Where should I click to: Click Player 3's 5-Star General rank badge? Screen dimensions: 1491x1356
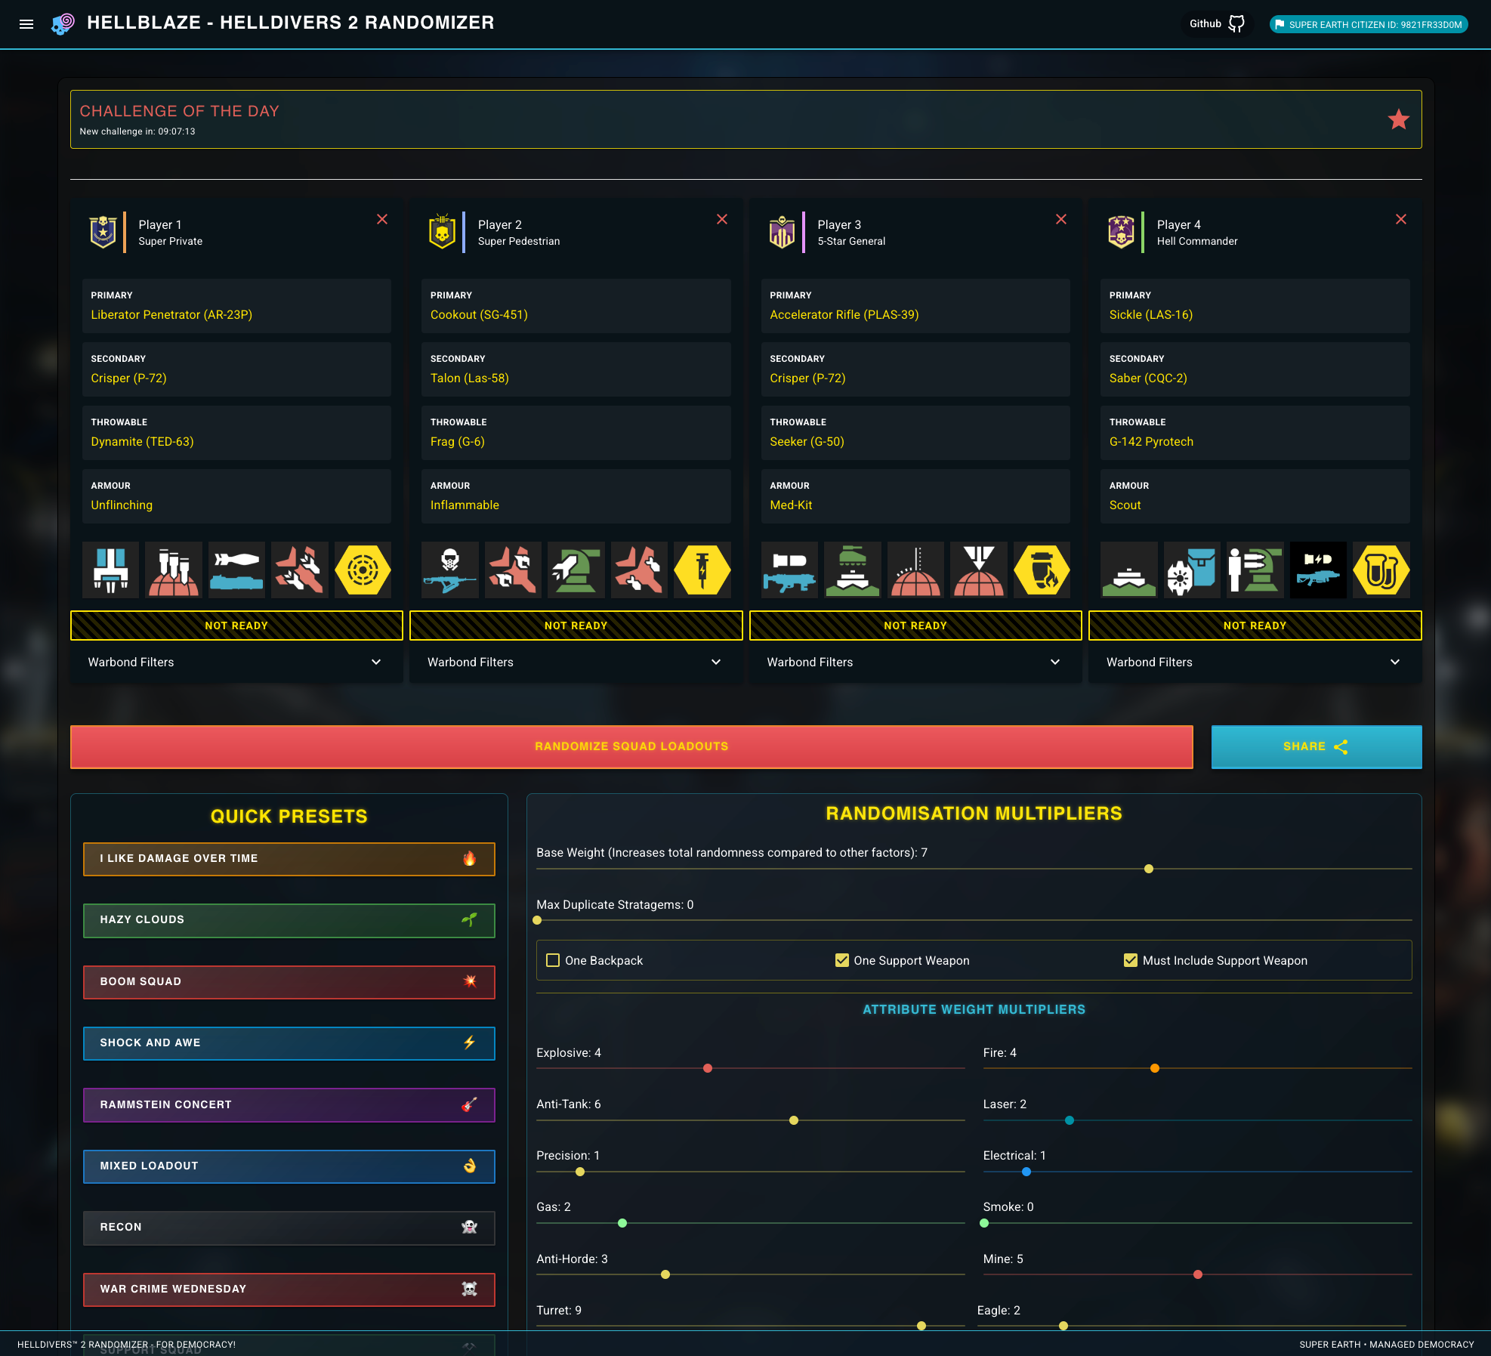[x=783, y=232]
